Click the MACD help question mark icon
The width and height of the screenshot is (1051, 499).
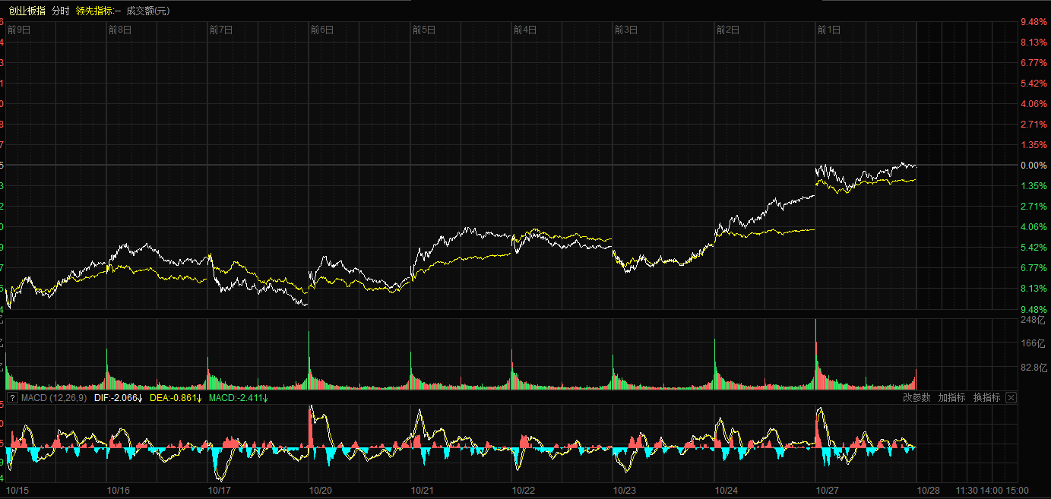pyautogui.click(x=12, y=397)
